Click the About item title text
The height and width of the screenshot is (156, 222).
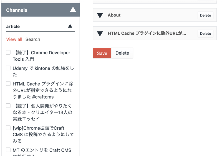click(x=114, y=15)
